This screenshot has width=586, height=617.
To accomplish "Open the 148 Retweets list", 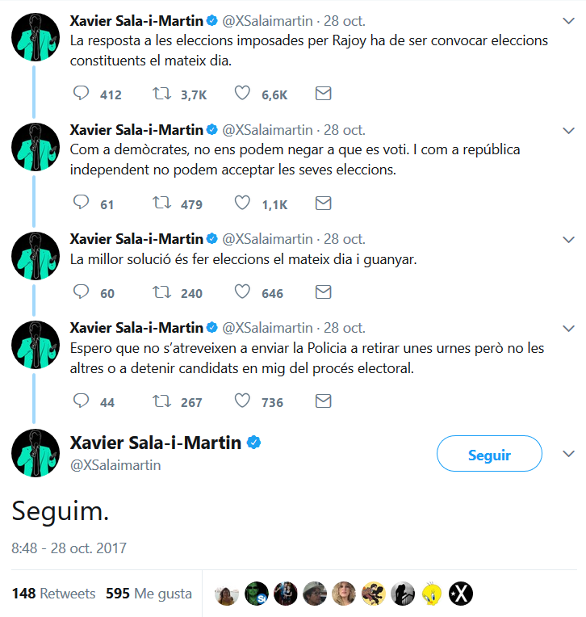I will coord(53,594).
